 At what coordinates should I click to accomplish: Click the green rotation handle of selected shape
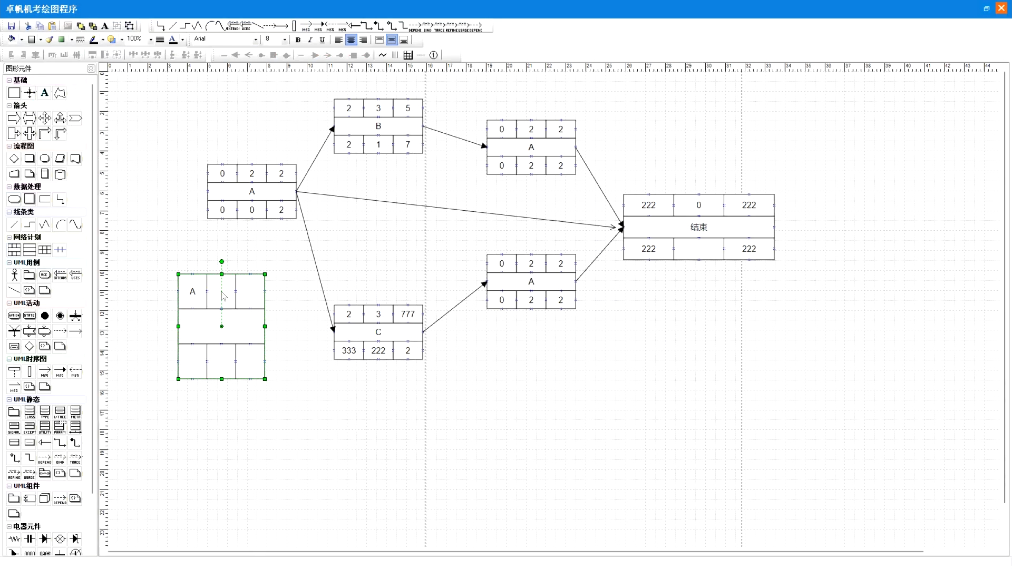(x=221, y=261)
